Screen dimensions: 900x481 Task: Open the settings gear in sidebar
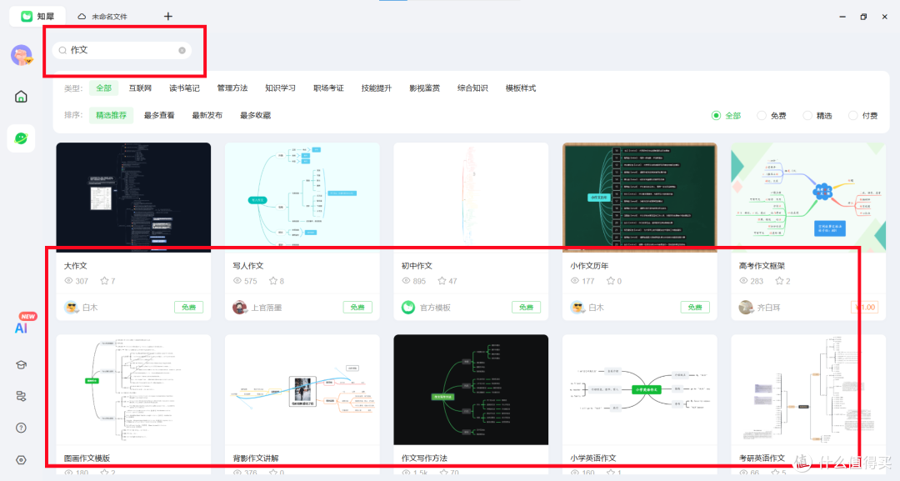tap(21, 460)
